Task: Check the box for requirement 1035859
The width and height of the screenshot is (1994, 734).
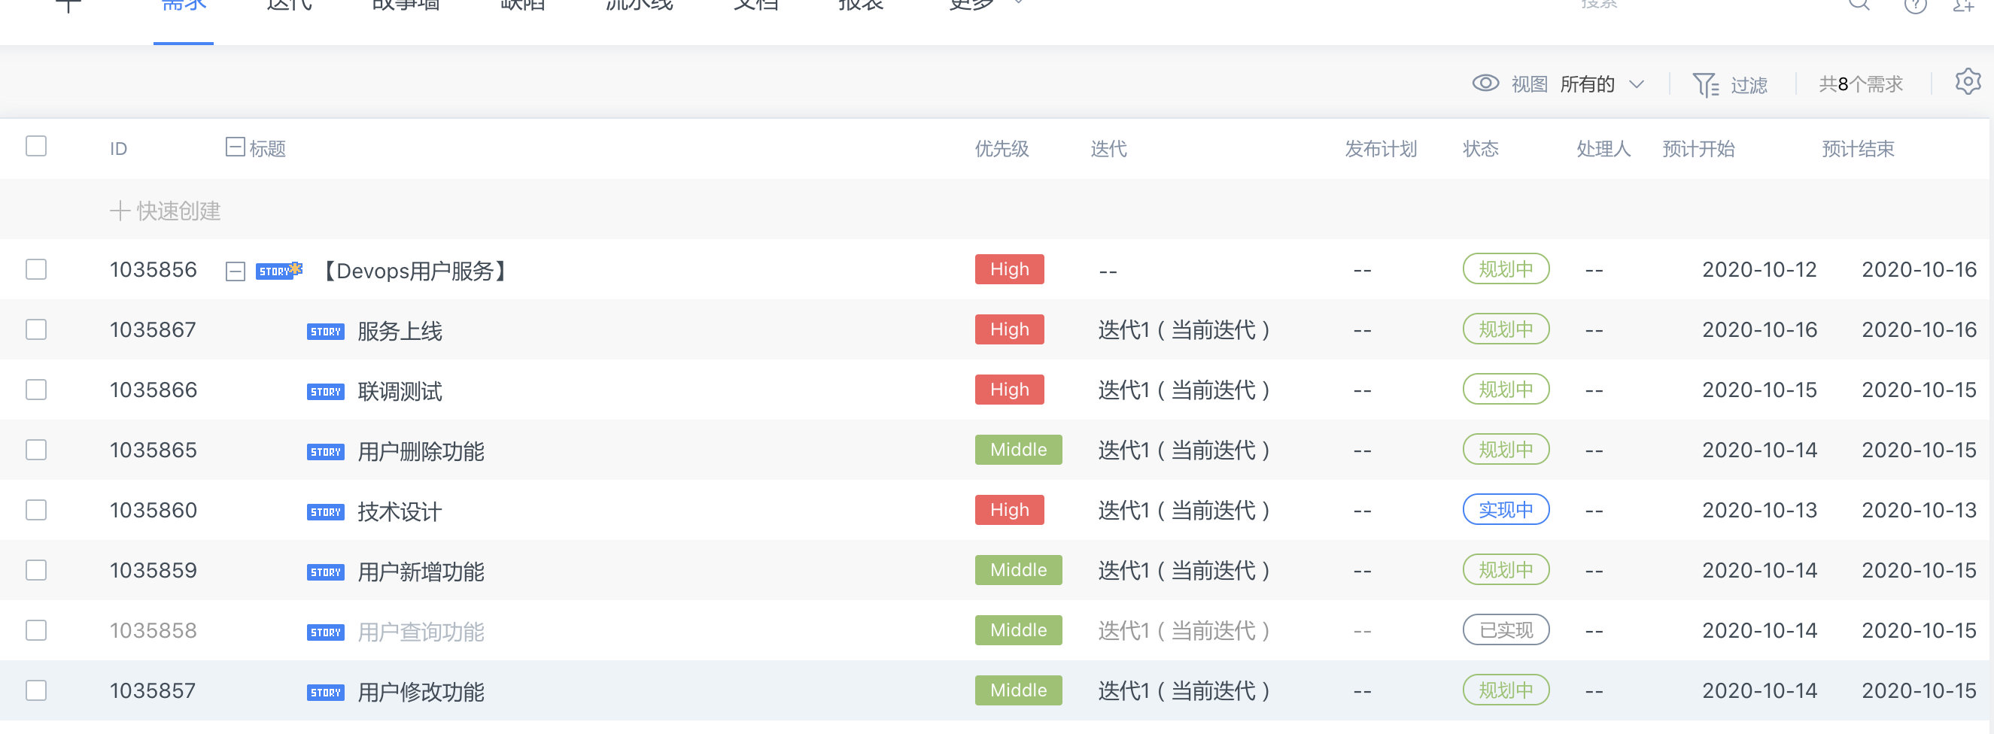Action: pyautogui.click(x=36, y=571)
